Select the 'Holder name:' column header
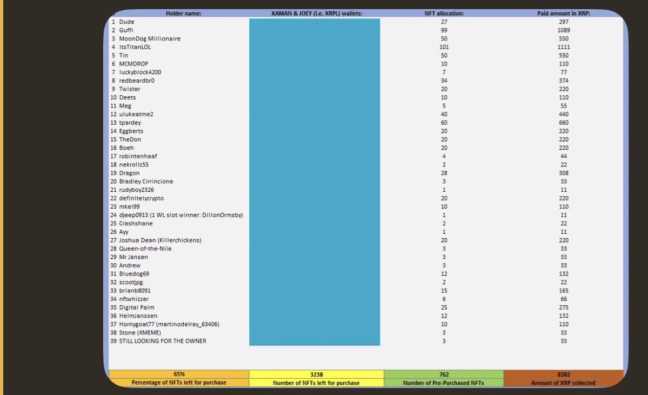 click(x=184, y=13)
